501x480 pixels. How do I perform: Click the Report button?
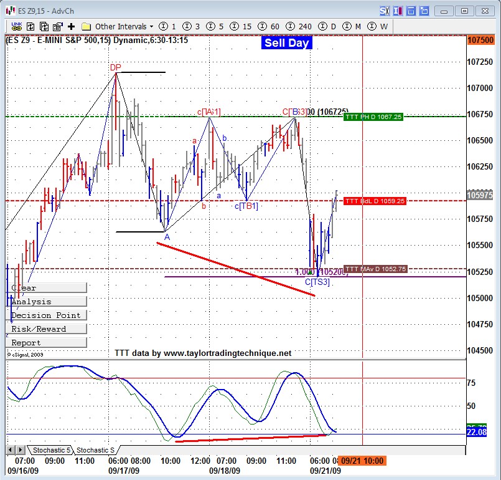point(46,343)
